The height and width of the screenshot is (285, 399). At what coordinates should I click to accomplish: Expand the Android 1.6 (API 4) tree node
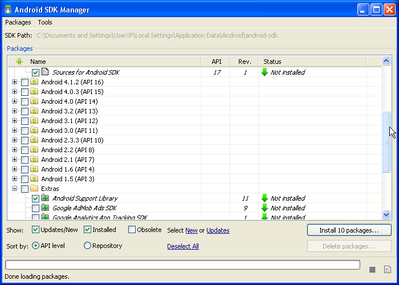pyautogui.click(x=14, y=169)
